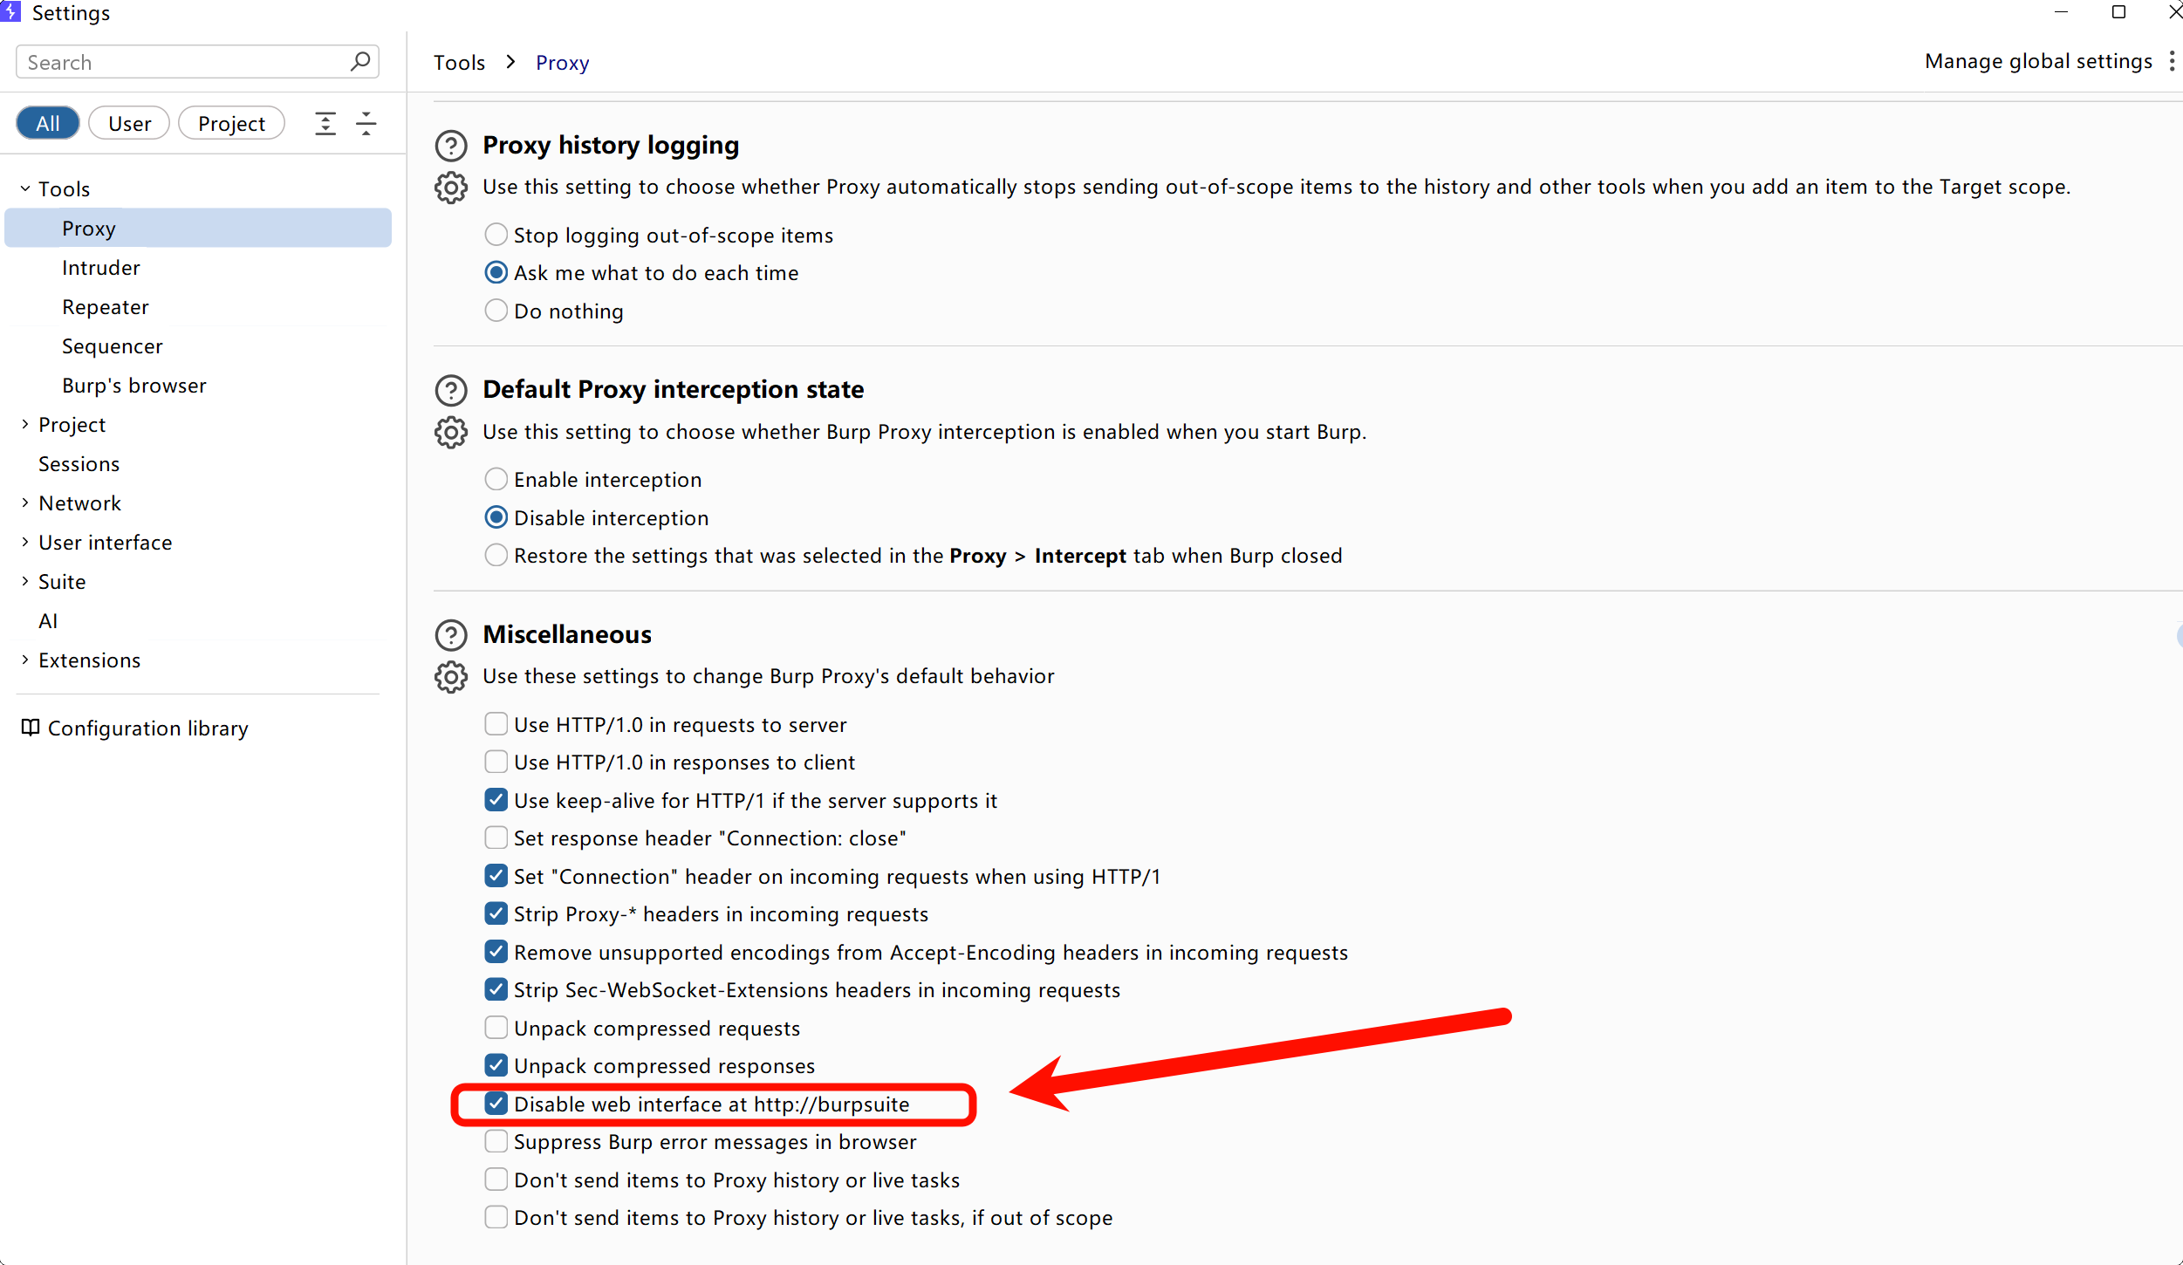Click the expand all settings icon

[325, 124]
